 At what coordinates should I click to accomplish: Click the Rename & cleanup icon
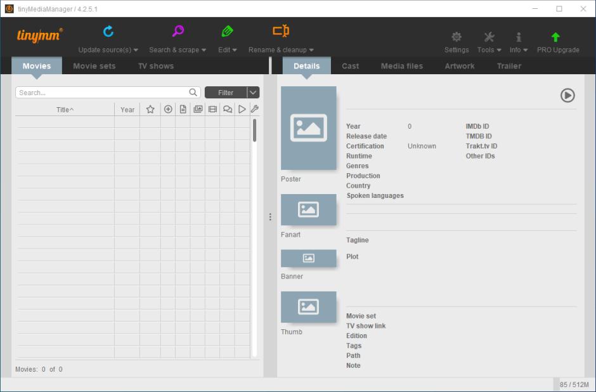[281, 30]
